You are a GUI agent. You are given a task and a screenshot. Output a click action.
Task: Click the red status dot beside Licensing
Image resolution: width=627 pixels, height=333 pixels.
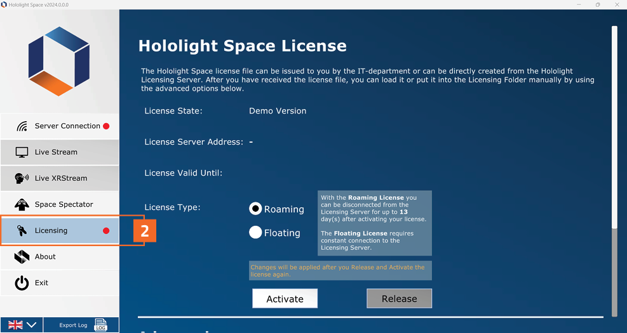106,230
